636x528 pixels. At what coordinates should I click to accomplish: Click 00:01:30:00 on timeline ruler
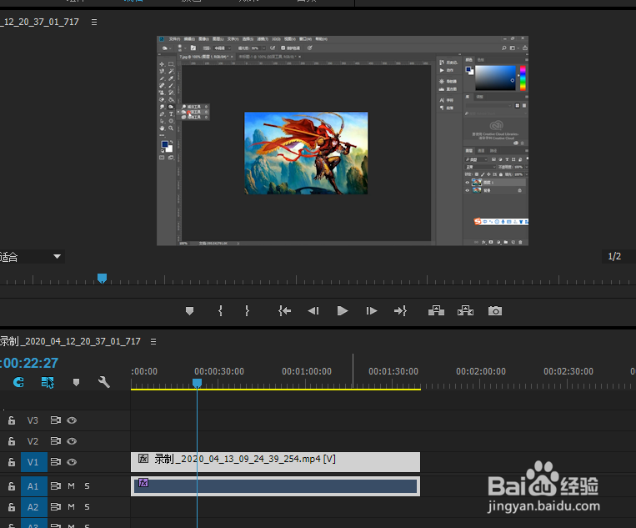[x=393, y=371]
